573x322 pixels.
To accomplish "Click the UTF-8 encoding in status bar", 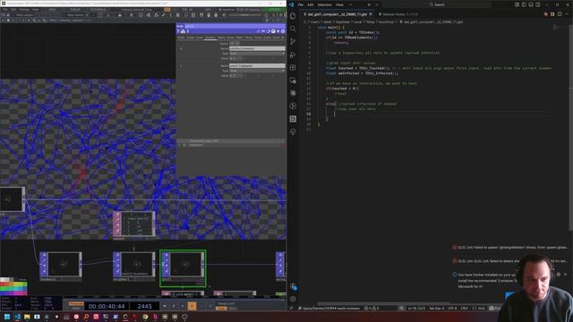I will pyautogui.click(x=452, y=309).
